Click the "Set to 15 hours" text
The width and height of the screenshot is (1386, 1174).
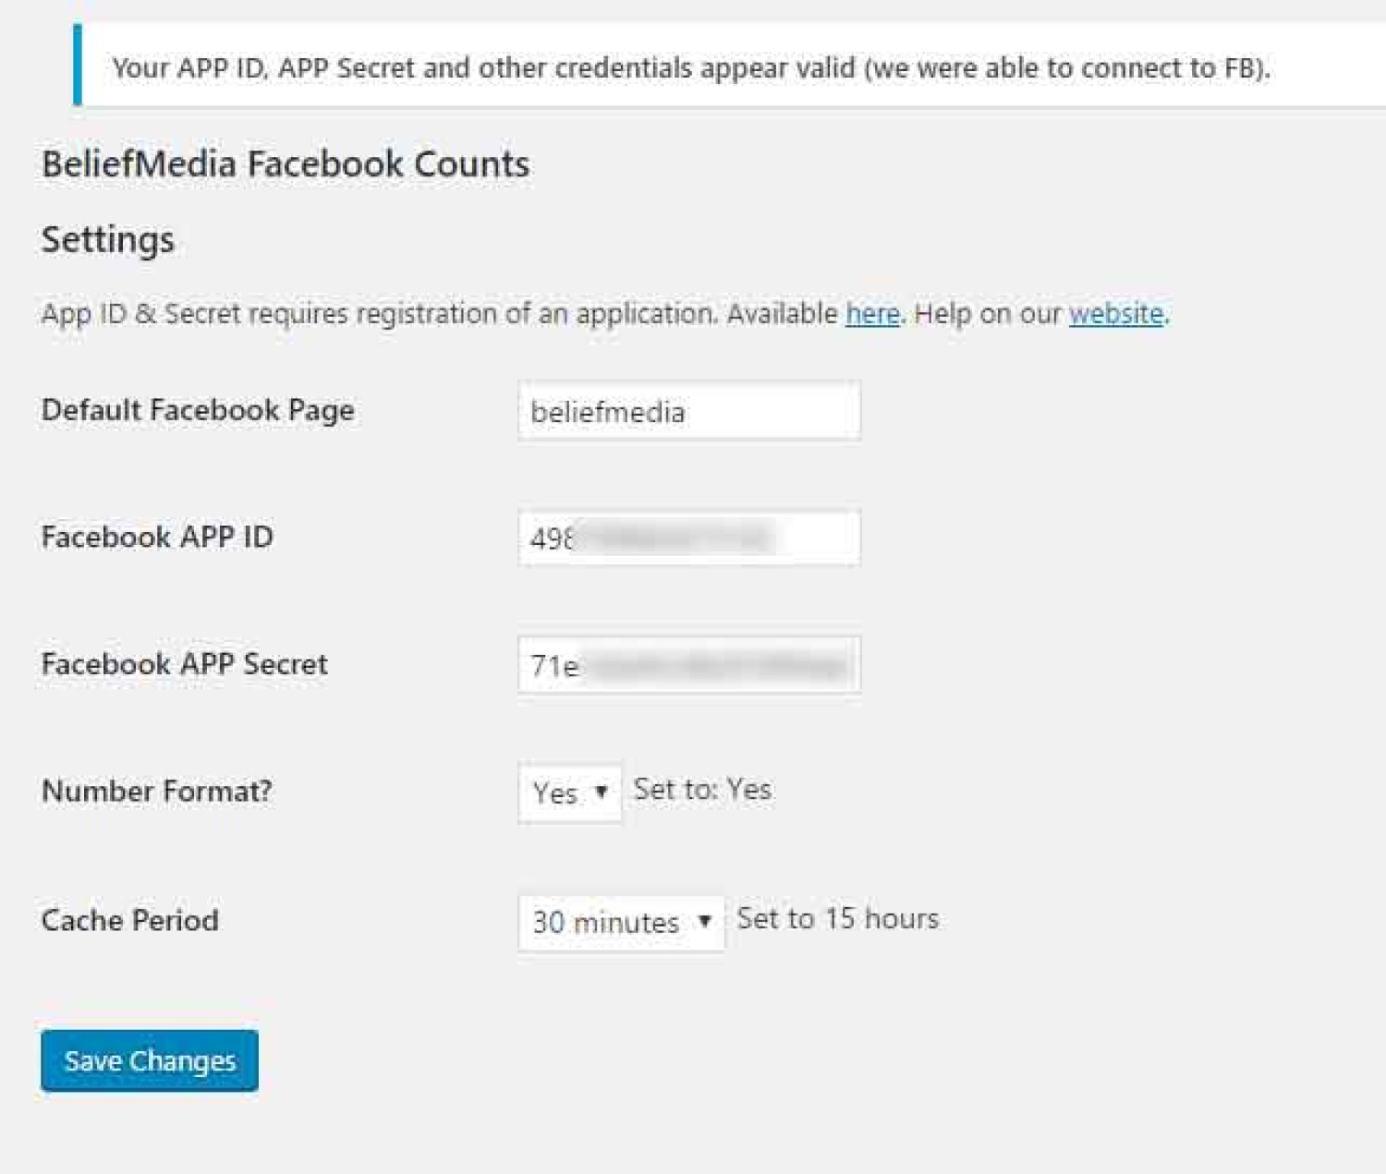[x=837, y=918]
